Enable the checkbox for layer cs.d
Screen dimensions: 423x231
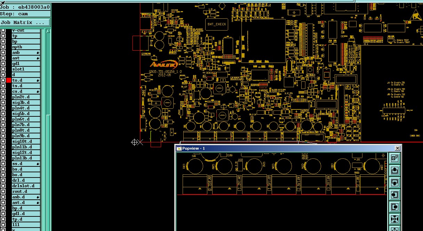[x=3, y=91]
